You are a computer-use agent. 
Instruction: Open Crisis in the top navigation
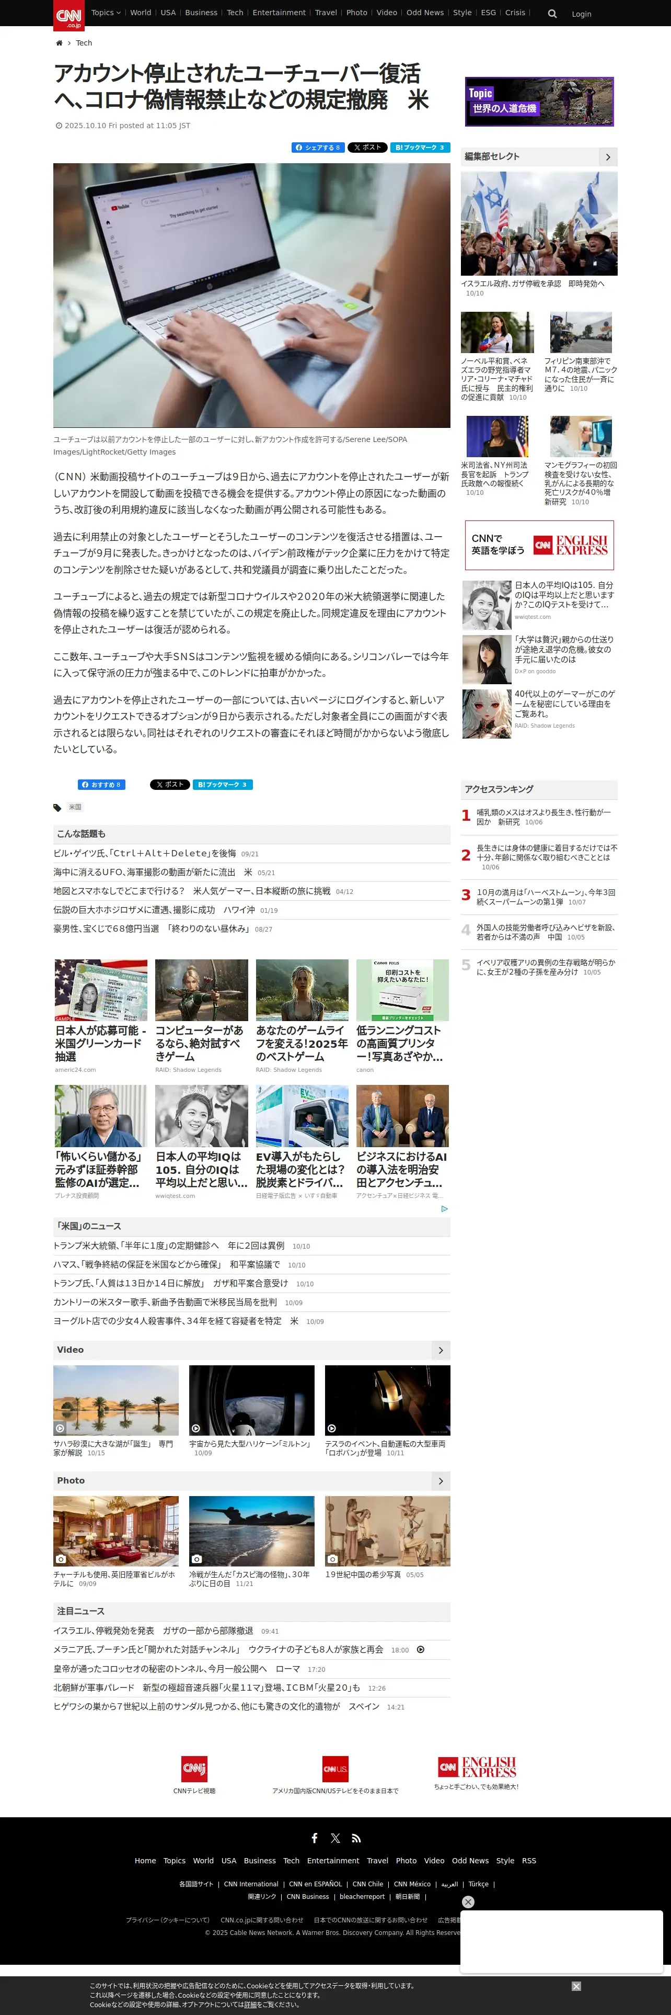[515, 13]
